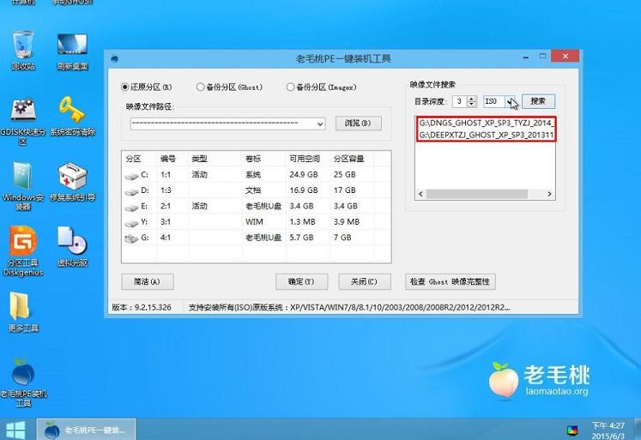This screenshot has height=440, width=641.
Task: Select 备份分区 (Ghost) radio option
Action: point(229,87)
